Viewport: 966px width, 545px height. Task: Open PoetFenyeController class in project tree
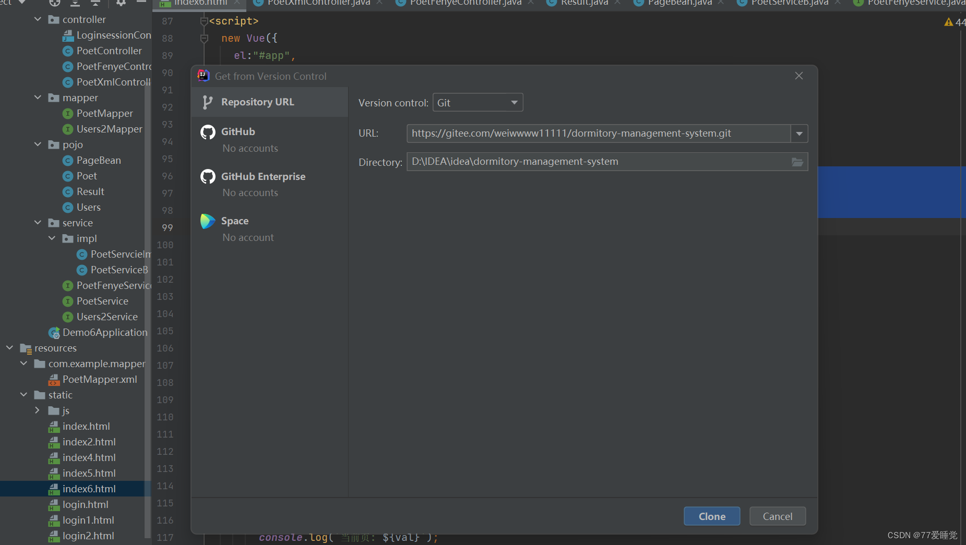click(107, 66)
